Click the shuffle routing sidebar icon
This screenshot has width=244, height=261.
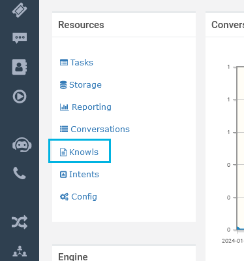20,222
